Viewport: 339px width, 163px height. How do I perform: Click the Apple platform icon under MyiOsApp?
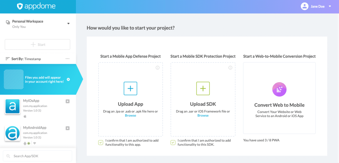[25, 116]
